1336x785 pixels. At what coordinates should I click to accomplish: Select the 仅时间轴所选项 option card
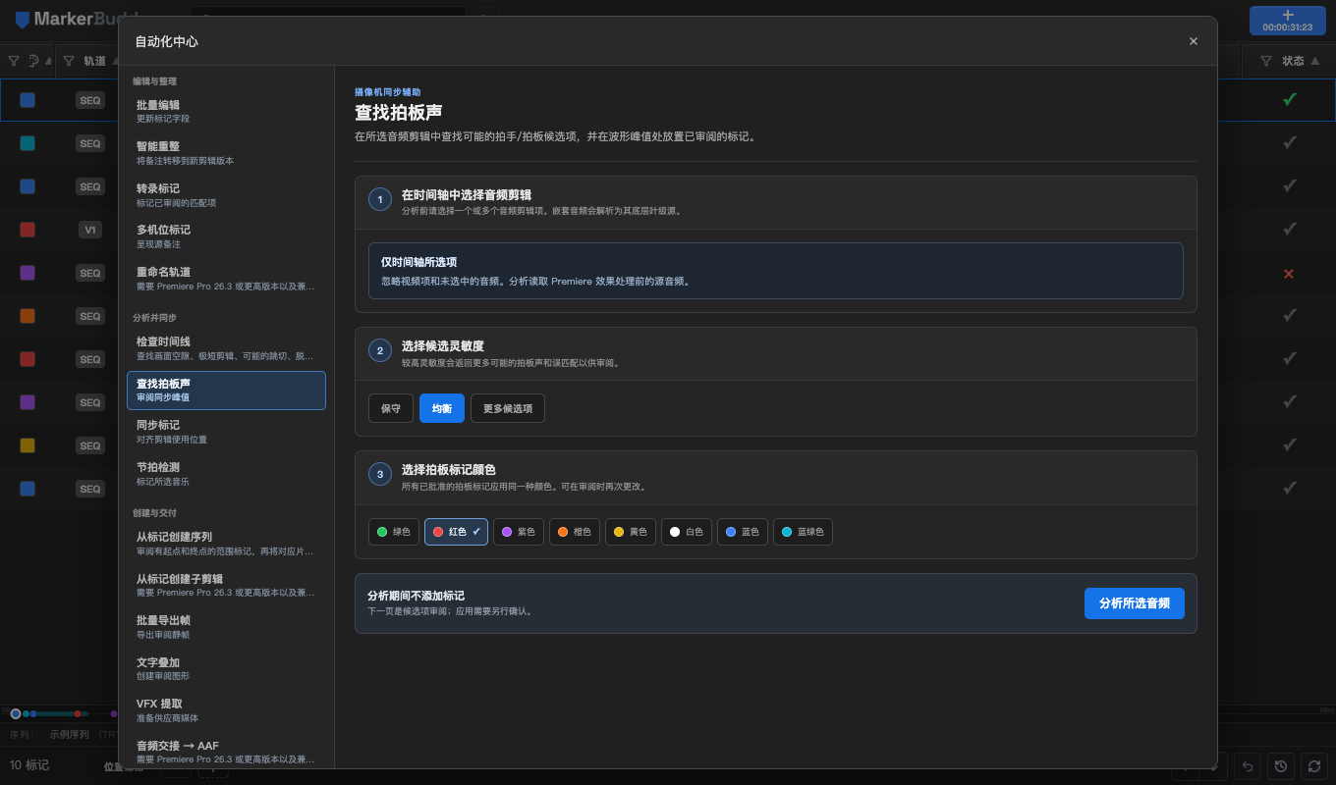coord(776,271)
